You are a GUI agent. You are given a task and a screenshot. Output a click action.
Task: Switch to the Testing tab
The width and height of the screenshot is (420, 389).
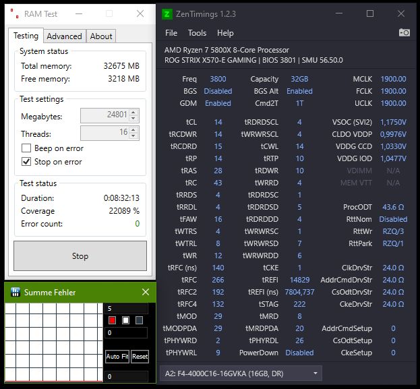click(26, 36)
